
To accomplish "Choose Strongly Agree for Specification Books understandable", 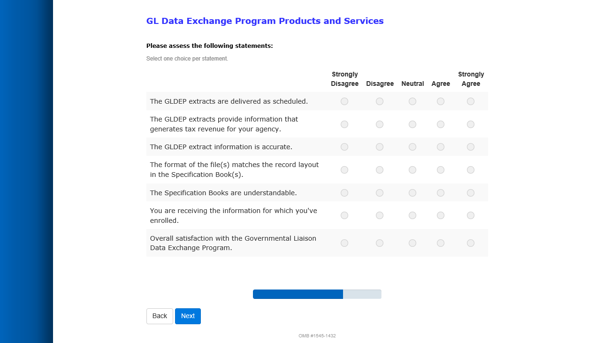I will [x=471, y=193].
